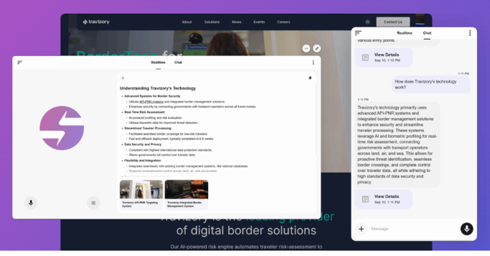Open the menu icon in the left Realtime panel
Screen dimensions: 490x256
pos(20,63)
